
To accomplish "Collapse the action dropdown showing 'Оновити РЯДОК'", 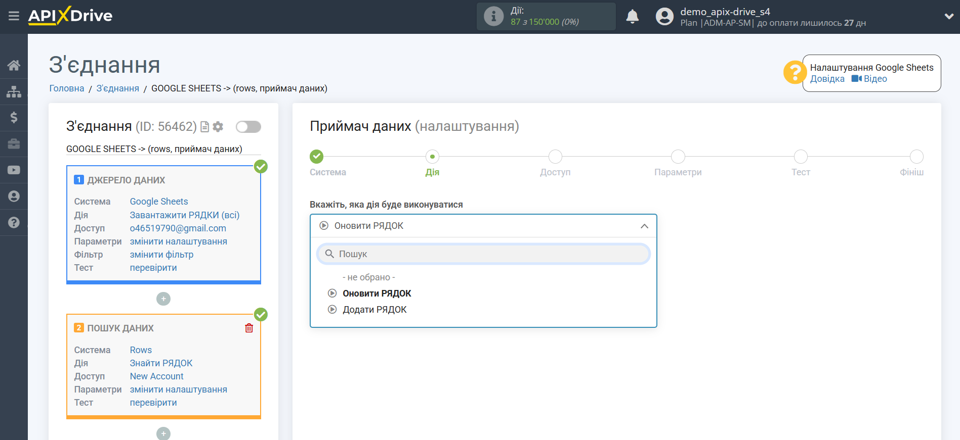I will pos(644,226).
